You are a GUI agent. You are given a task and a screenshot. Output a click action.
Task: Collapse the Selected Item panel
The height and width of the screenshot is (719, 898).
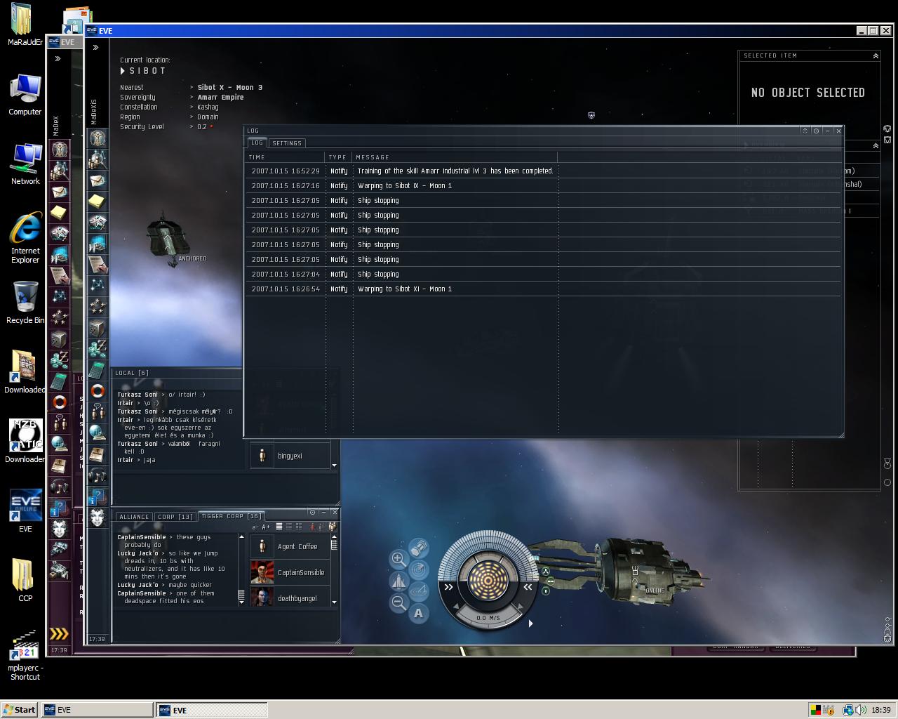(876, 55)
